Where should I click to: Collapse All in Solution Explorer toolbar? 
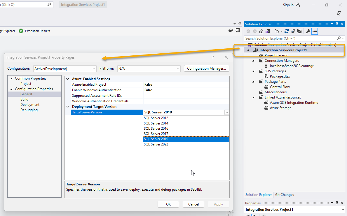(x=293, y=31)
